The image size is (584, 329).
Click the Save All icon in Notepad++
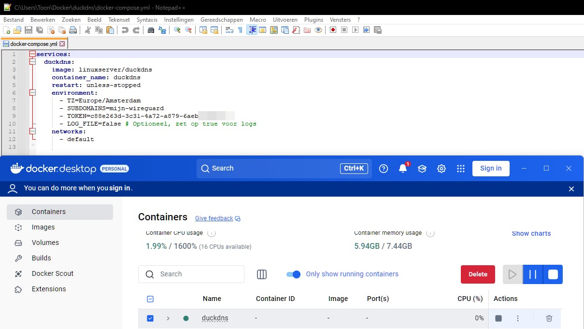pyautogui.click(x=40, y=30)
